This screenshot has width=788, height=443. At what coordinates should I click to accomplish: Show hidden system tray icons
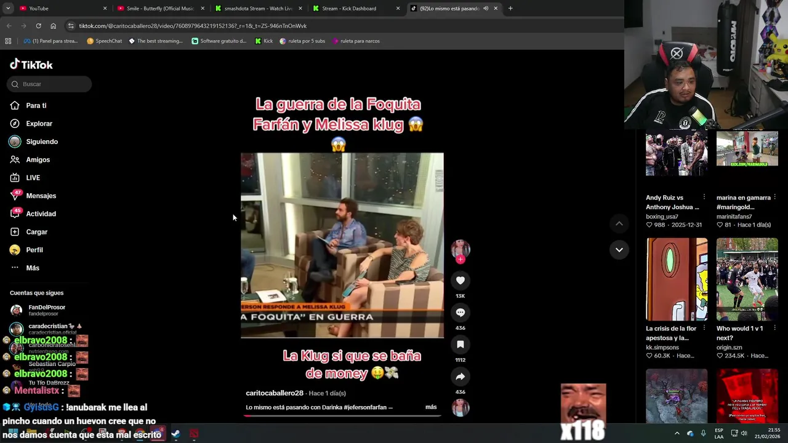pyautogui.click(x=677, y=434)
